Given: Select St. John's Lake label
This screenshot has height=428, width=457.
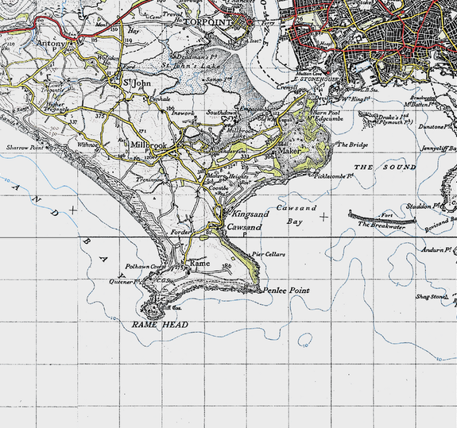Looking at the screenshot, I should 191,66.
